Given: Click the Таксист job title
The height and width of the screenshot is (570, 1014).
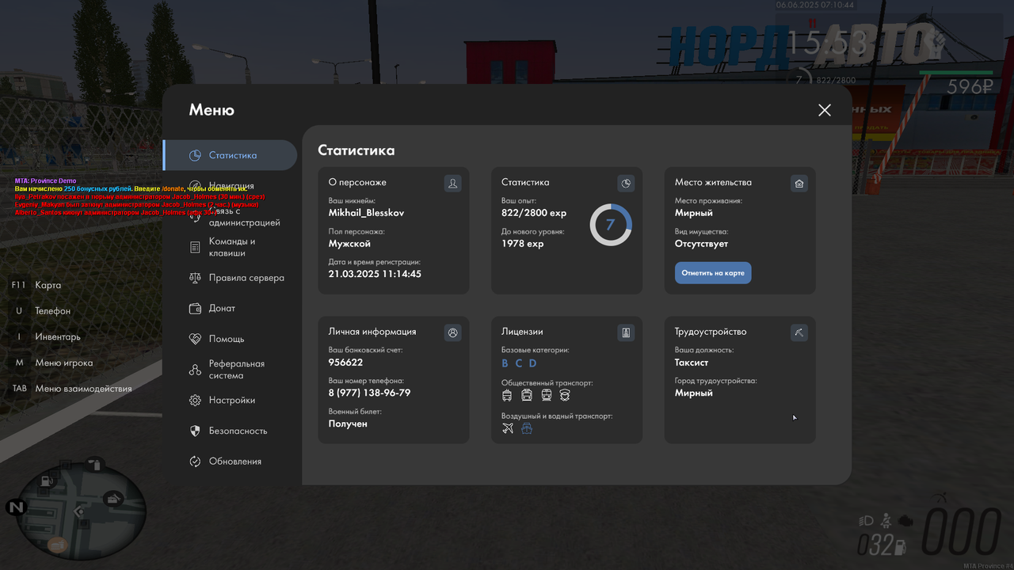Looking at the screenshot, I should coord(692,362).
